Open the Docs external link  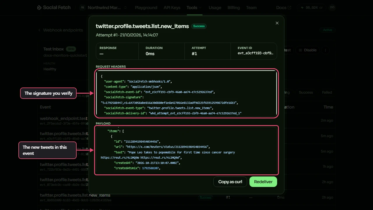point(284,8)
